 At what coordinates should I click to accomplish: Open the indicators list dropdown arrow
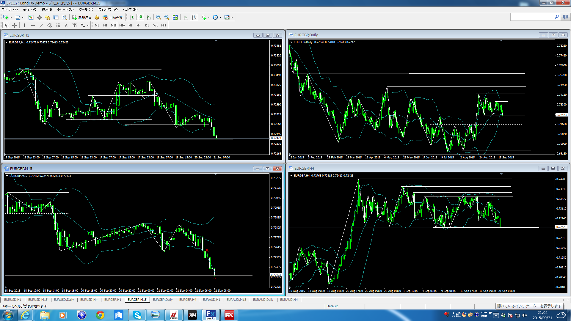[x=209, y=17]
